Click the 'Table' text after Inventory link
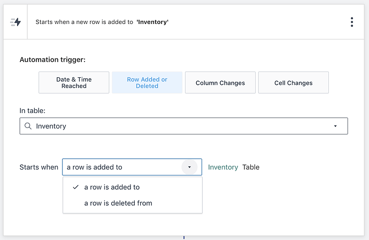369x240 pixels. point(251,167)
